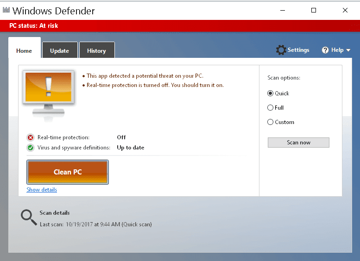This screenshot has width=360, height=261.
Task: Click 'This app detected a potential threat' message
Action: [145, 76]
